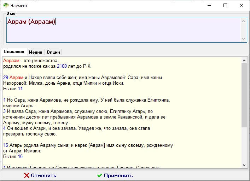The width and height of the screenshot is (250, 181).
Task: Click red Авраам at the start of the description
Action: (11, 61)
